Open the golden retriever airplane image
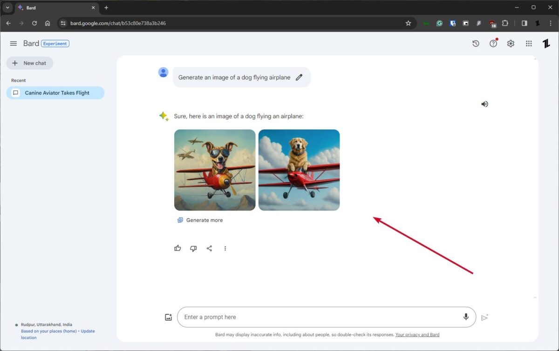 pos(299,169)
